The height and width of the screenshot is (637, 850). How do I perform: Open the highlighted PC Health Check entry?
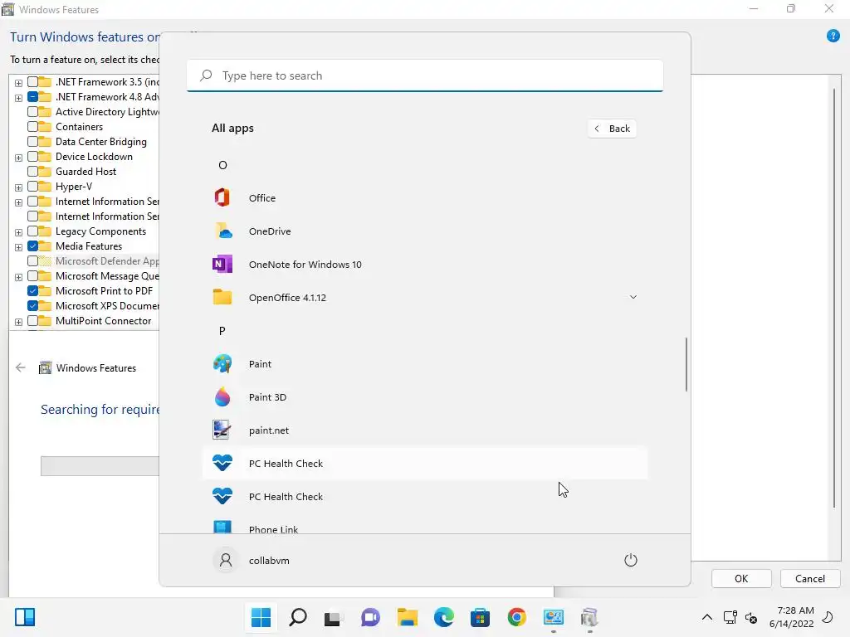424,463
